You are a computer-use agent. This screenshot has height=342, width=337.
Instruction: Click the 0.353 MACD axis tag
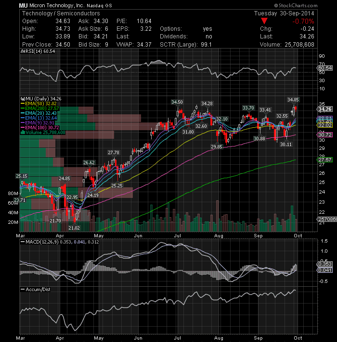[x=325, y=264]
